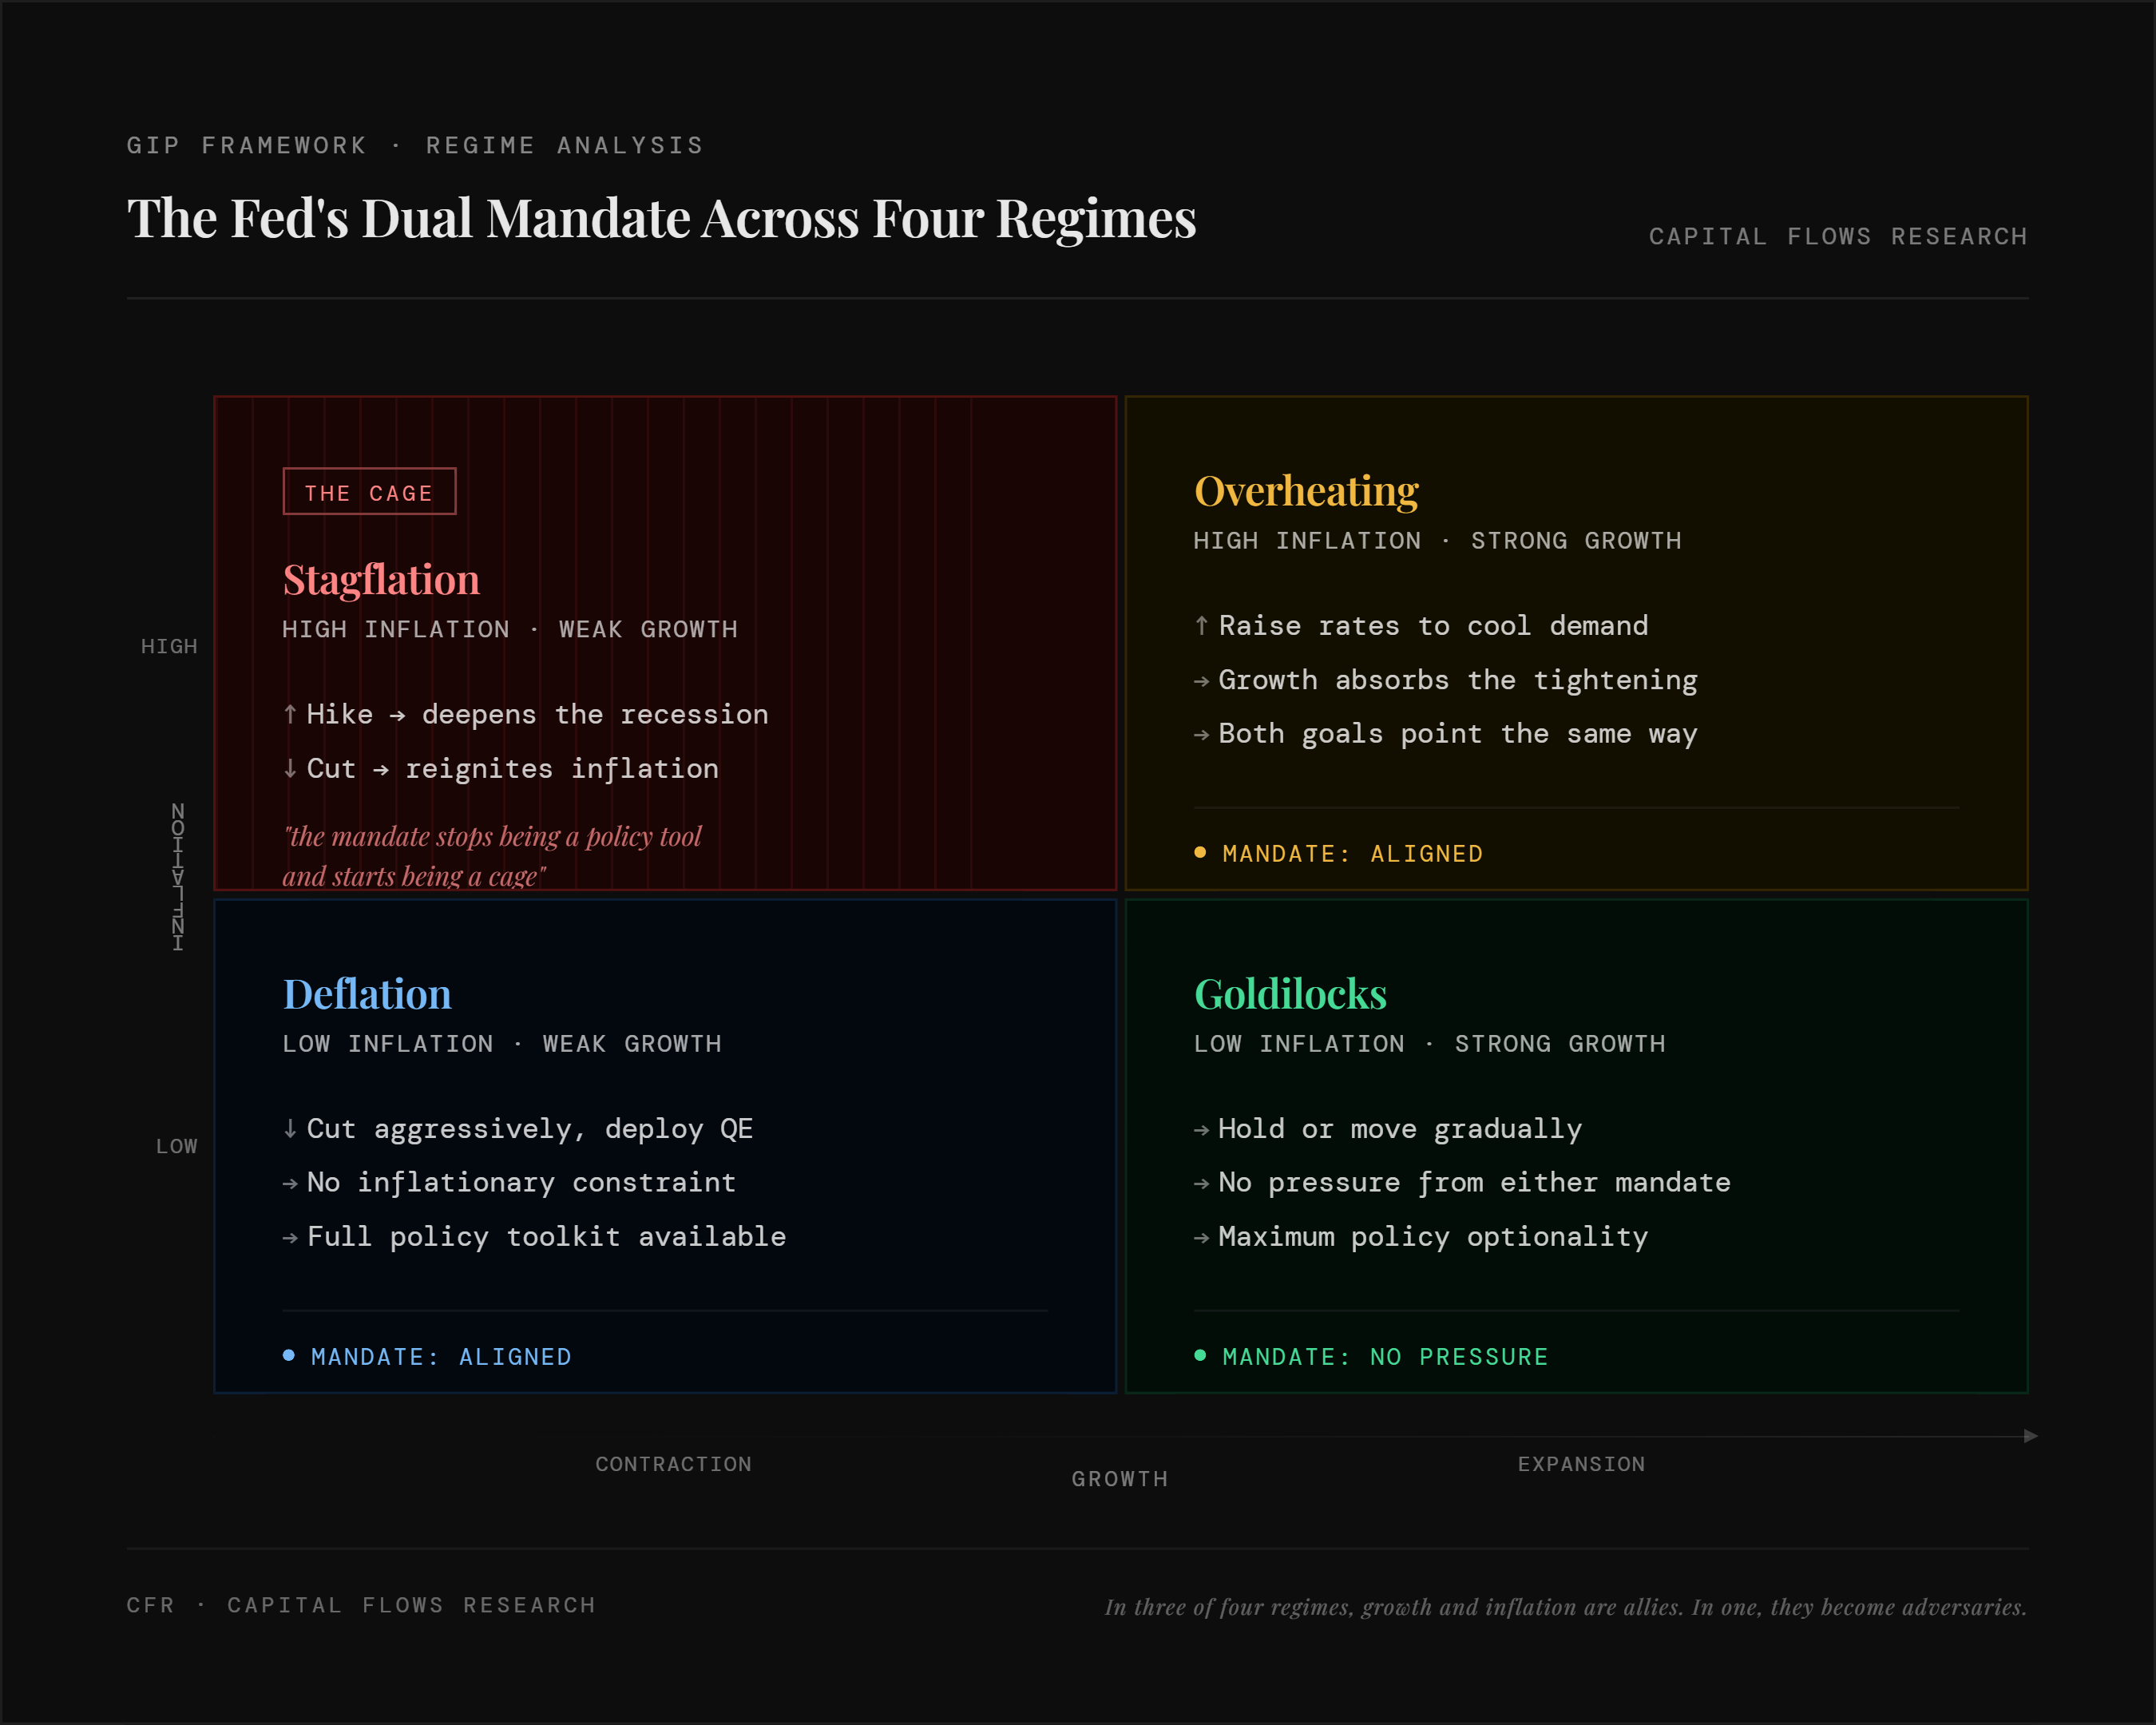Click the CONTRACTION axis label
This screenshot has height=1725, width=2156.
[673, 1464]
